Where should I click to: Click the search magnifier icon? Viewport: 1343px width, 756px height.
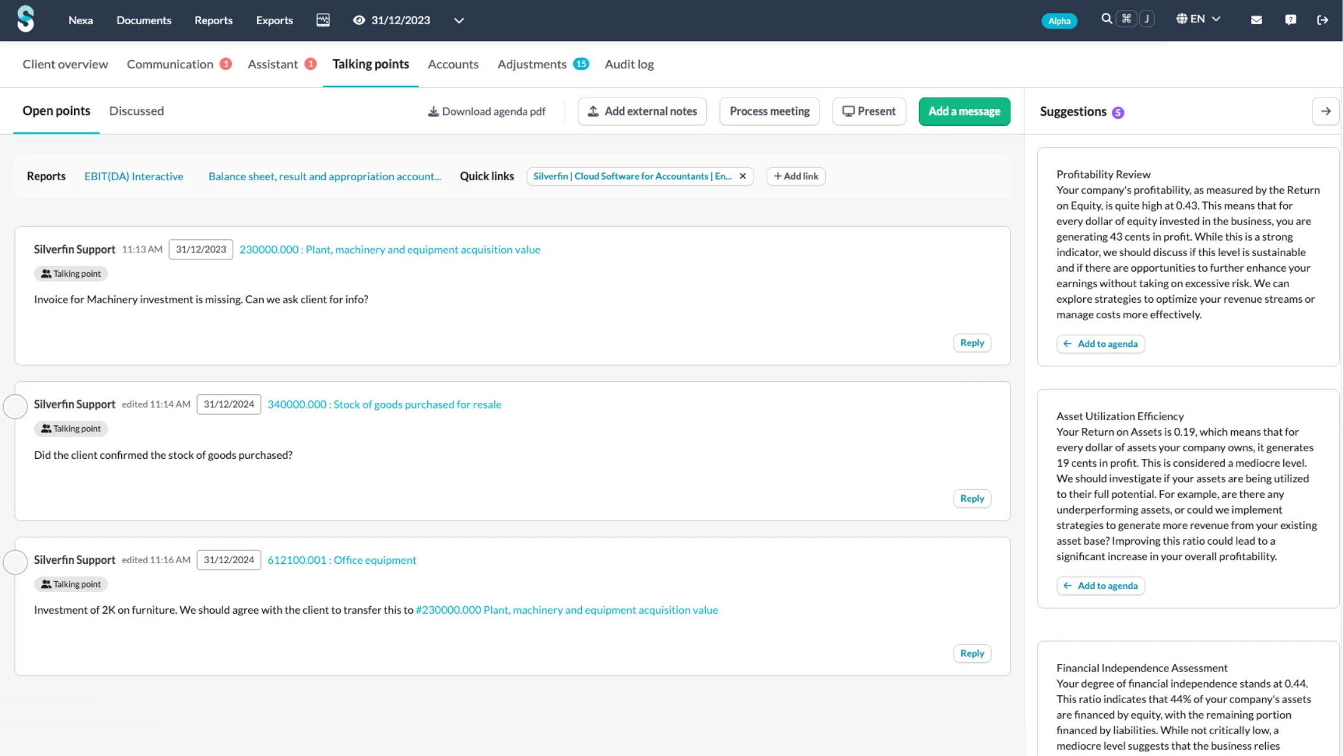[1106, 19]
